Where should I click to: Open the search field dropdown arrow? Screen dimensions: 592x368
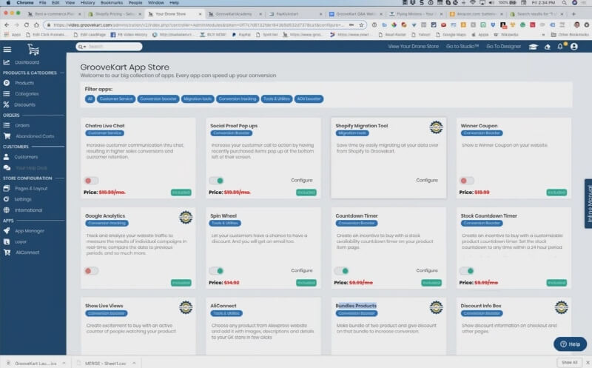(84, 47)
